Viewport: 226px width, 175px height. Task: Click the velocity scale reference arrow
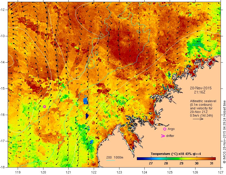(x=198, y=119)
